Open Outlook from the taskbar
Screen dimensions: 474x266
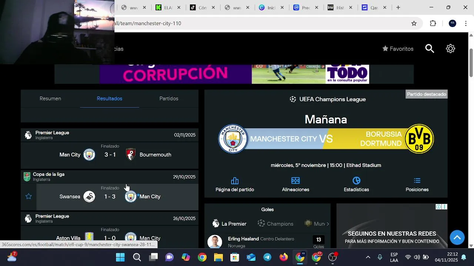click(251, 257)
